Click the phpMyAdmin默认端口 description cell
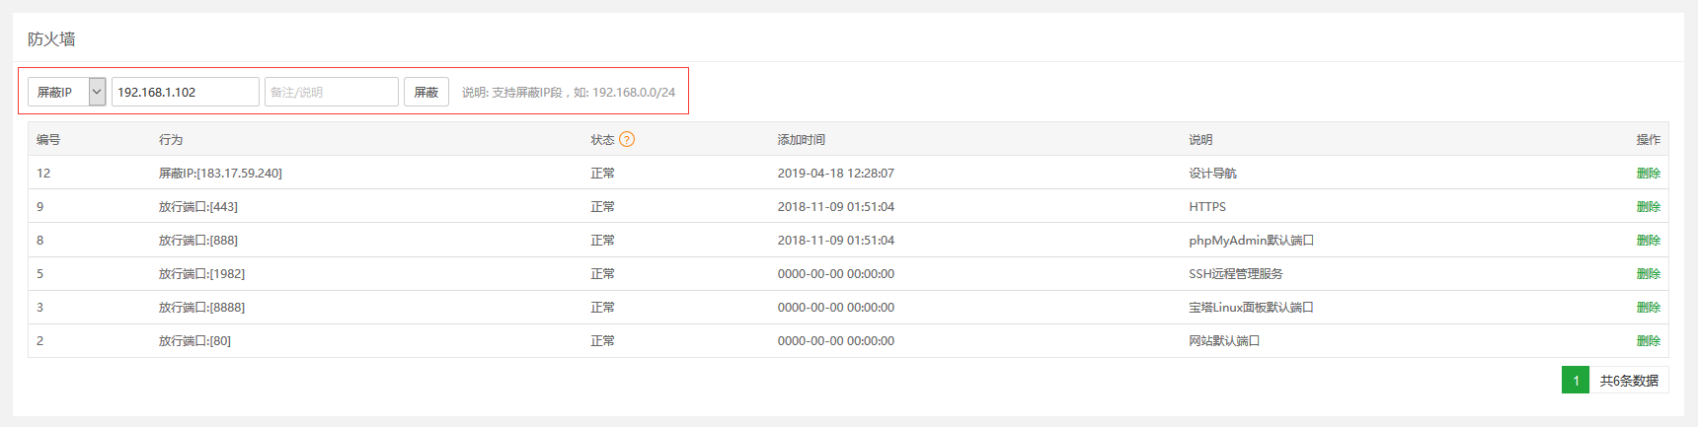Viewport: 1698px width, 427px height. (x=1251, y=241)
